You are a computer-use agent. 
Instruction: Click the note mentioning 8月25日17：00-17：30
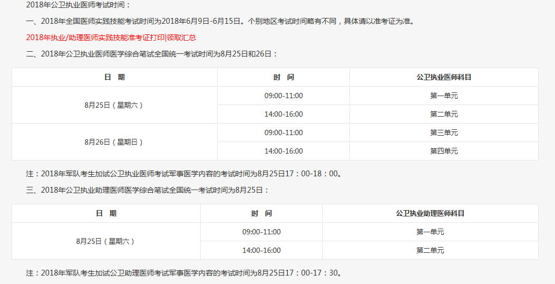183,273
